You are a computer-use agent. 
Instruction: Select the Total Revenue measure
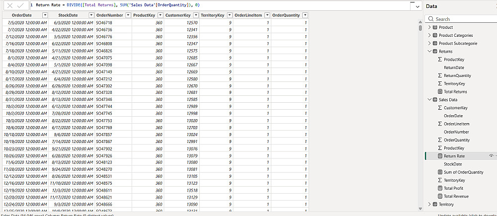[456, 196]
